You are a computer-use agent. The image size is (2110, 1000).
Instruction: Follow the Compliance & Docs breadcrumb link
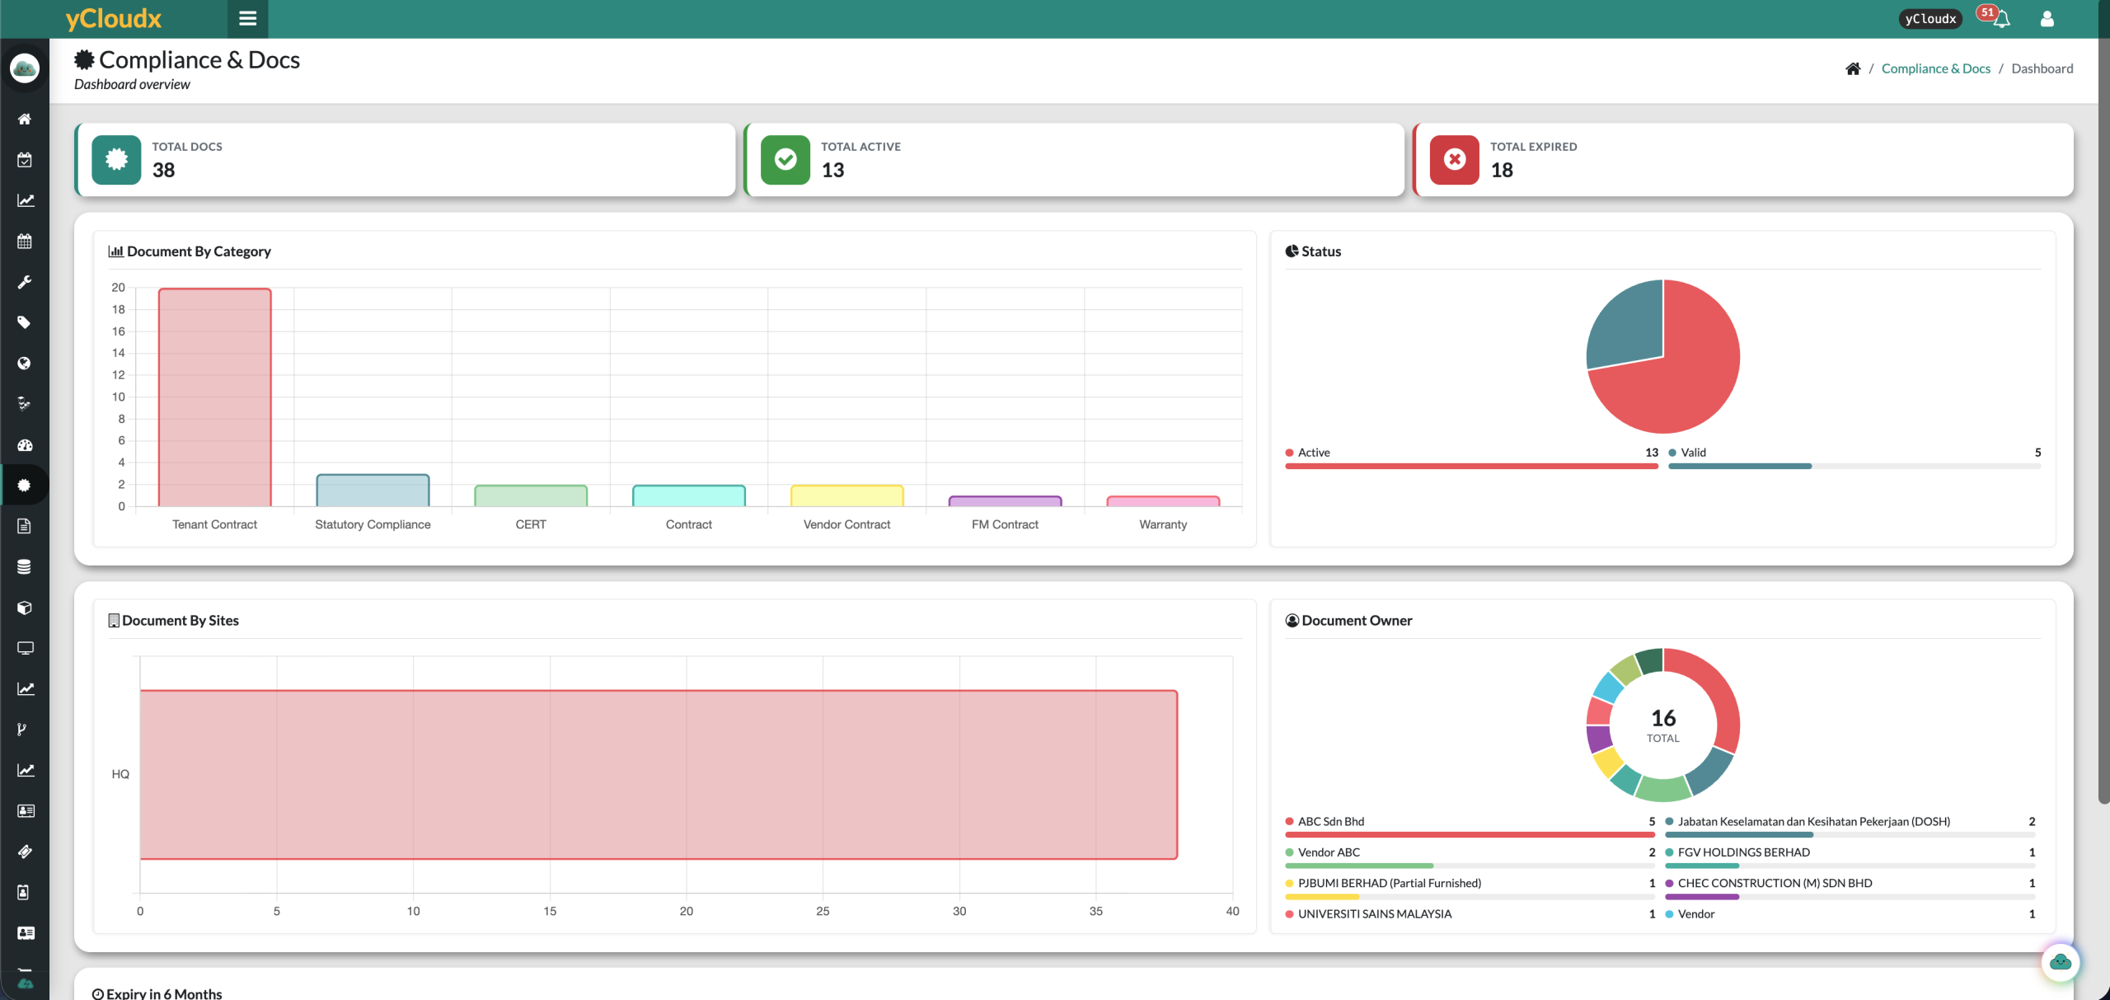(x=1935, y=68)
